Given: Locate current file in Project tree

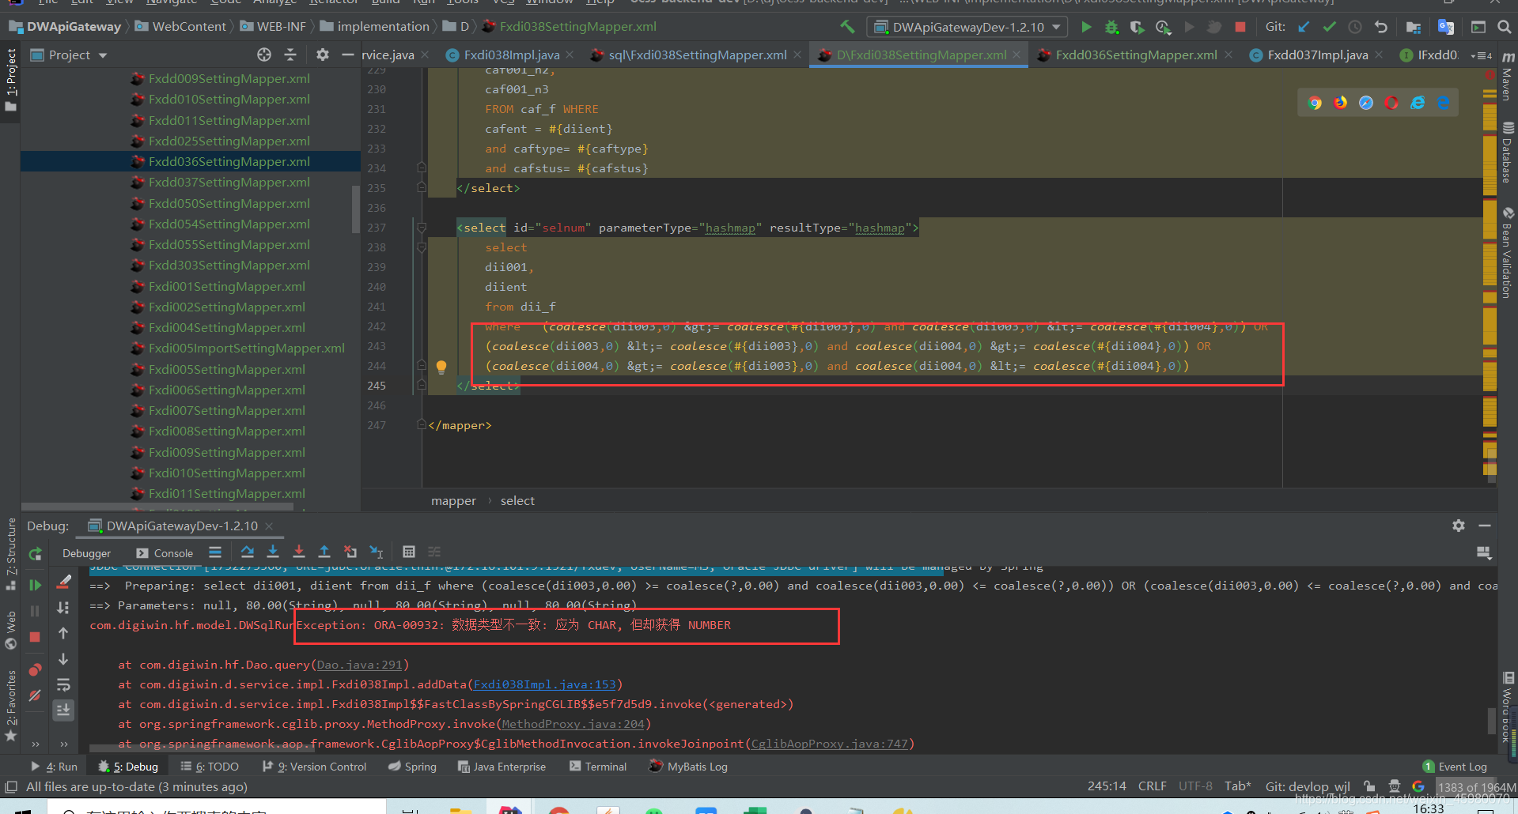Looking at the screenshot, I should 264,55.
